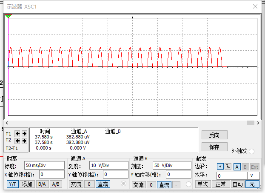Move cursor T1 right with arrow
The height and width of the screenshot is (193, 265).
[24, 134]
